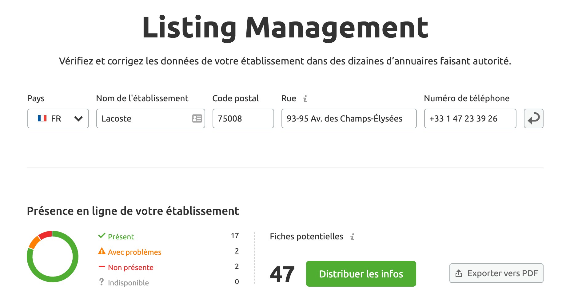Select the Rue address input field
566x298 pixels.
[349, 118]
